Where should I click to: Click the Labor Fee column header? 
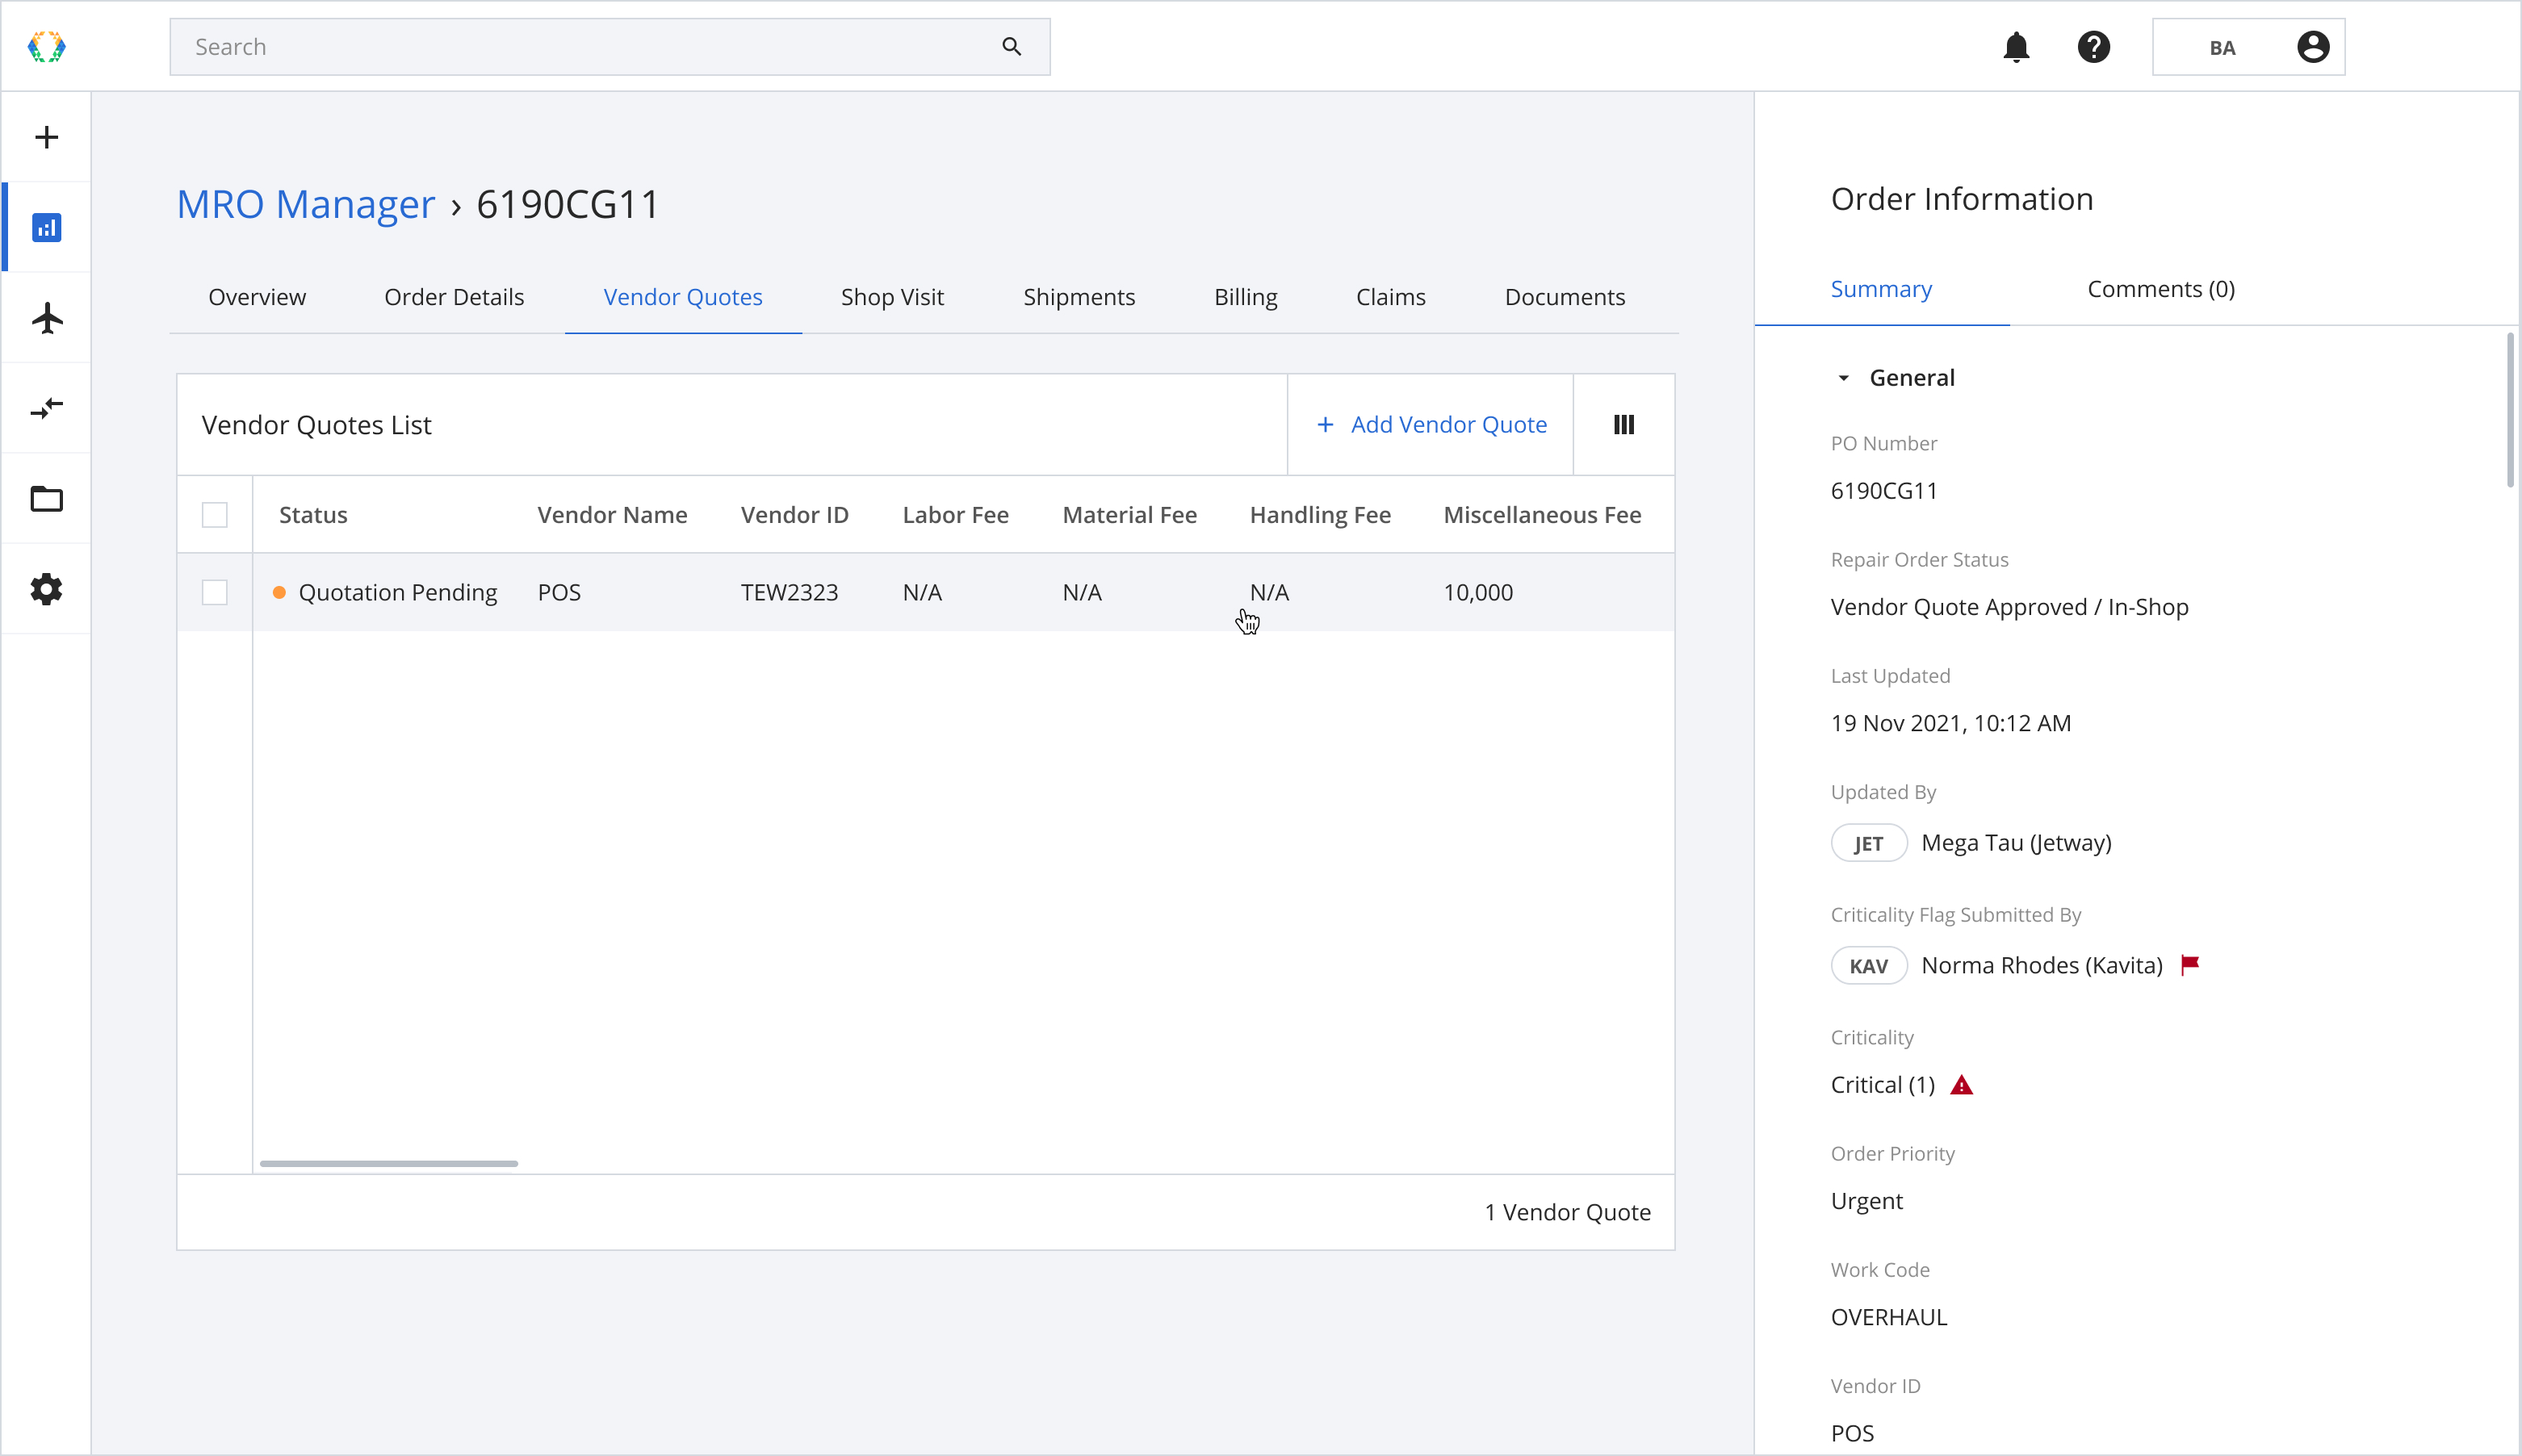pyautogui.click(x=955, y=515)
